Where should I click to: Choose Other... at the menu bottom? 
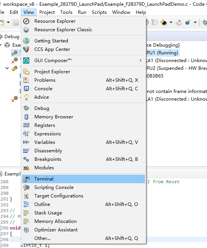coord(83,238)
